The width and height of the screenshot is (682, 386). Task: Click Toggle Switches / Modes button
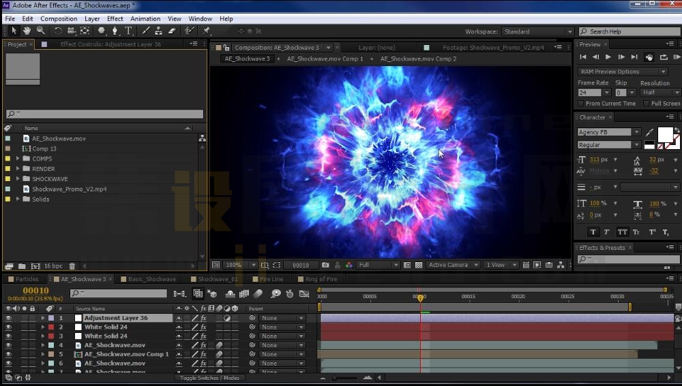coord(209,379)
